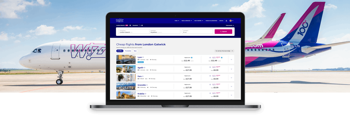Select the All offers filter pill

120,51
